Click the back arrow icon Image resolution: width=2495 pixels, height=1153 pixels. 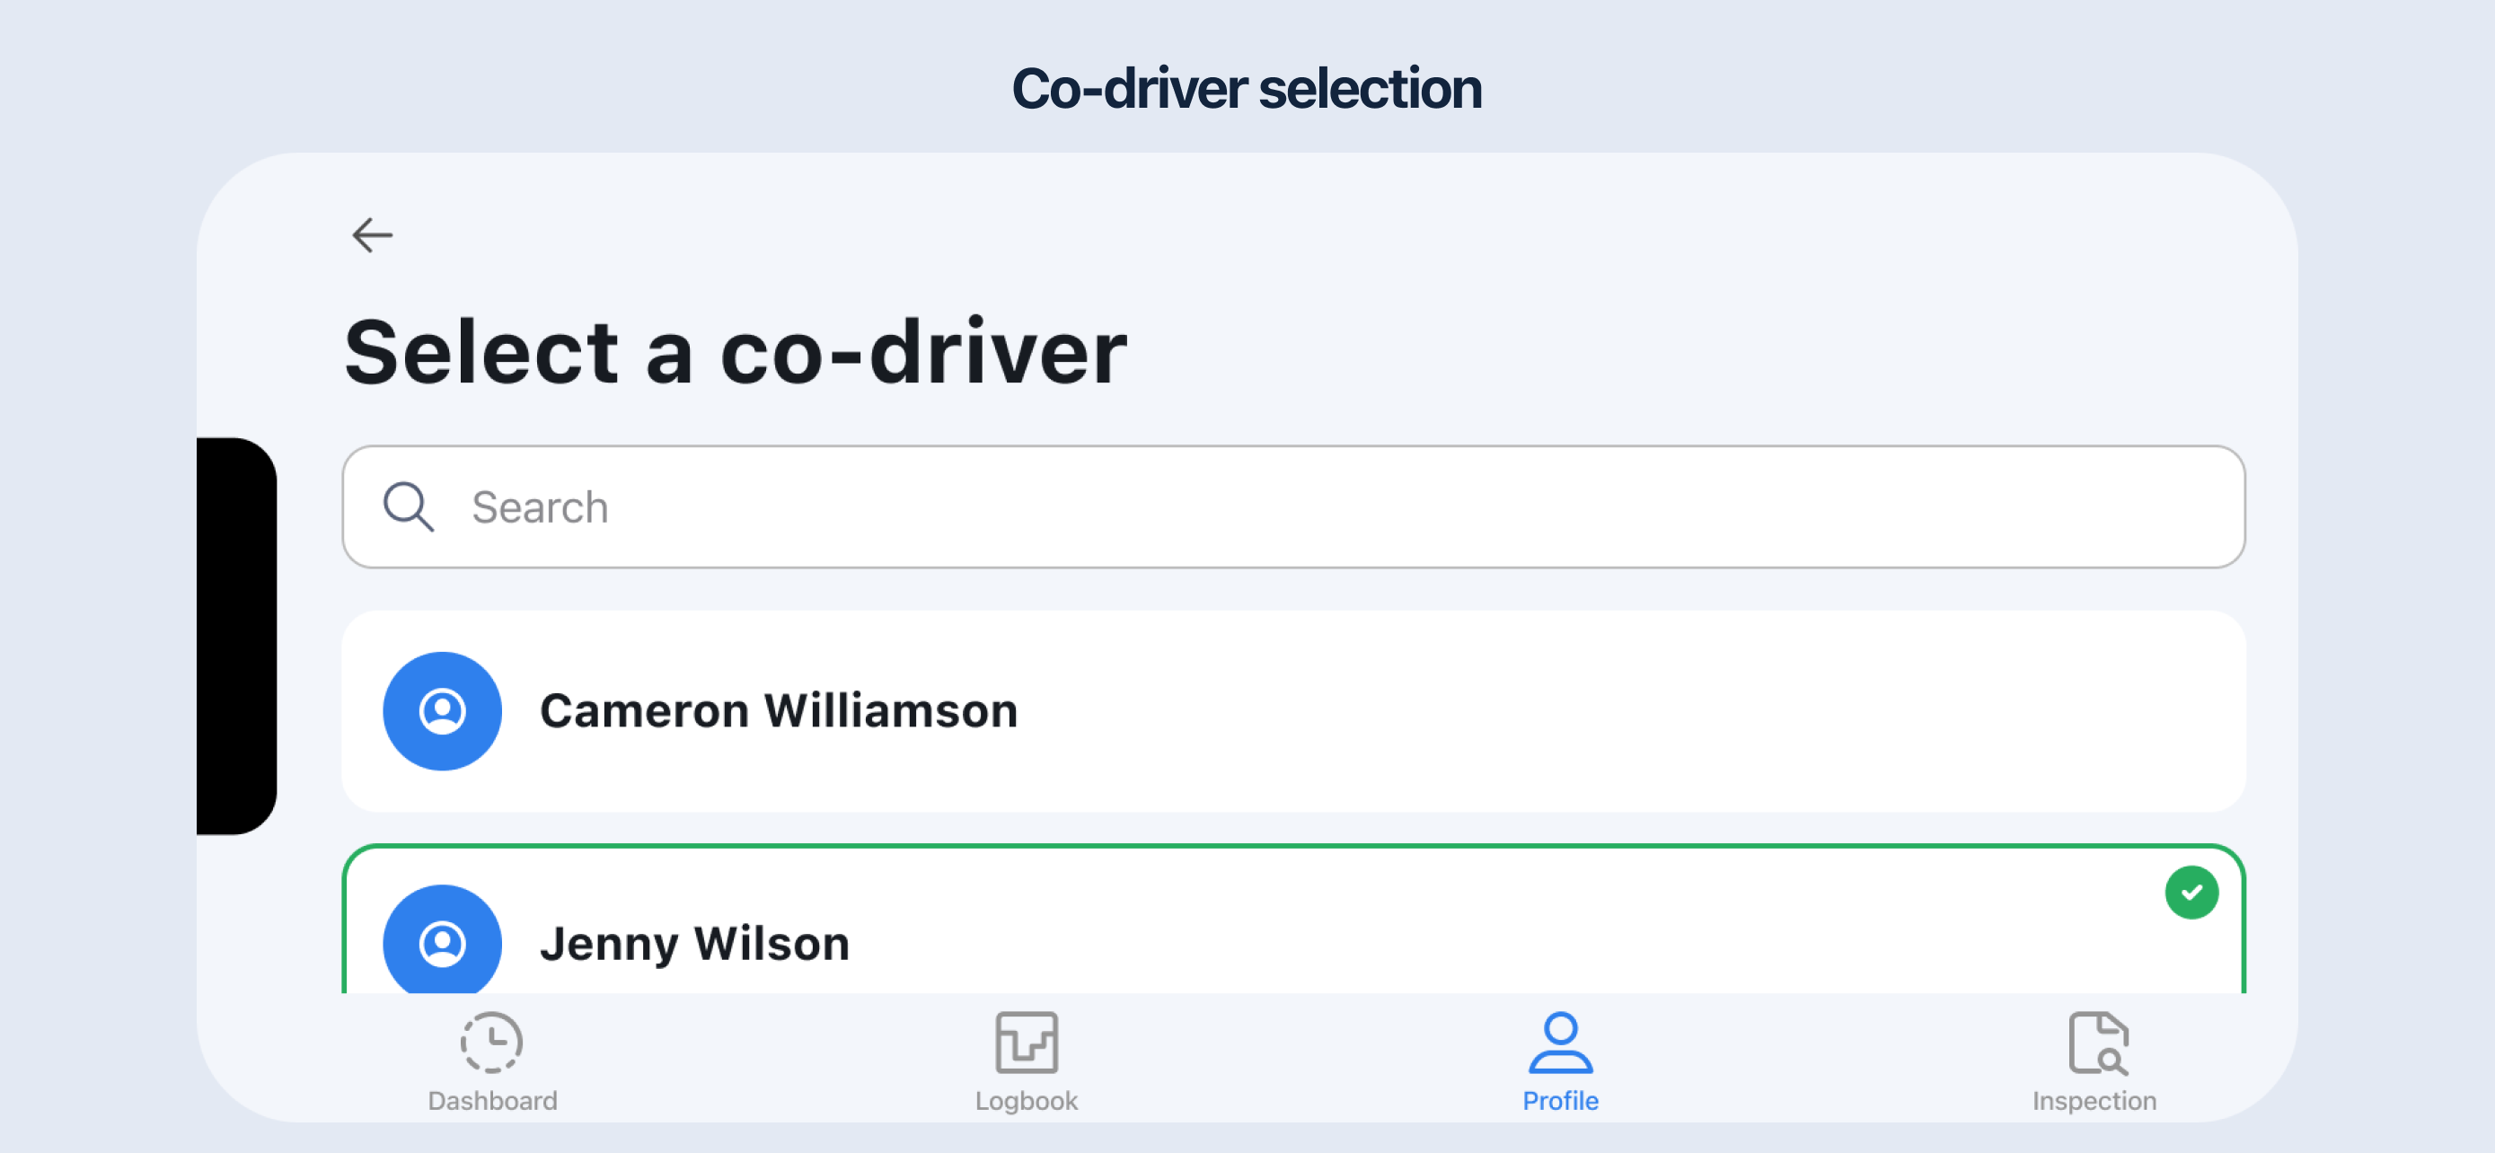pyautogui.click(x=373, y=235)
